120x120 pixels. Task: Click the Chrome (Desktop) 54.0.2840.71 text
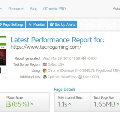coord(71,70)
